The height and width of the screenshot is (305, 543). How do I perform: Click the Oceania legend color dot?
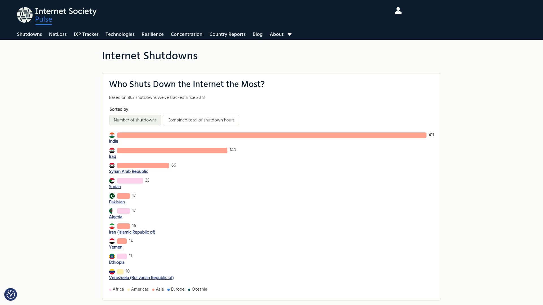pyautogui.click(x=189, y=289)
